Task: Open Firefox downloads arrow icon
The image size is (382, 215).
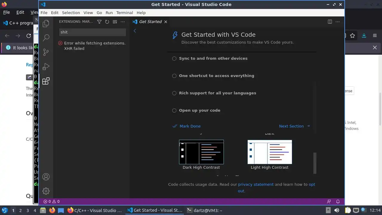Action: point(364,36)
